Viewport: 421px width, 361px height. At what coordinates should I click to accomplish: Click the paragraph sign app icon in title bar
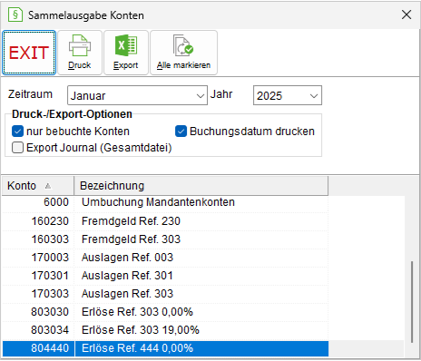15,15
